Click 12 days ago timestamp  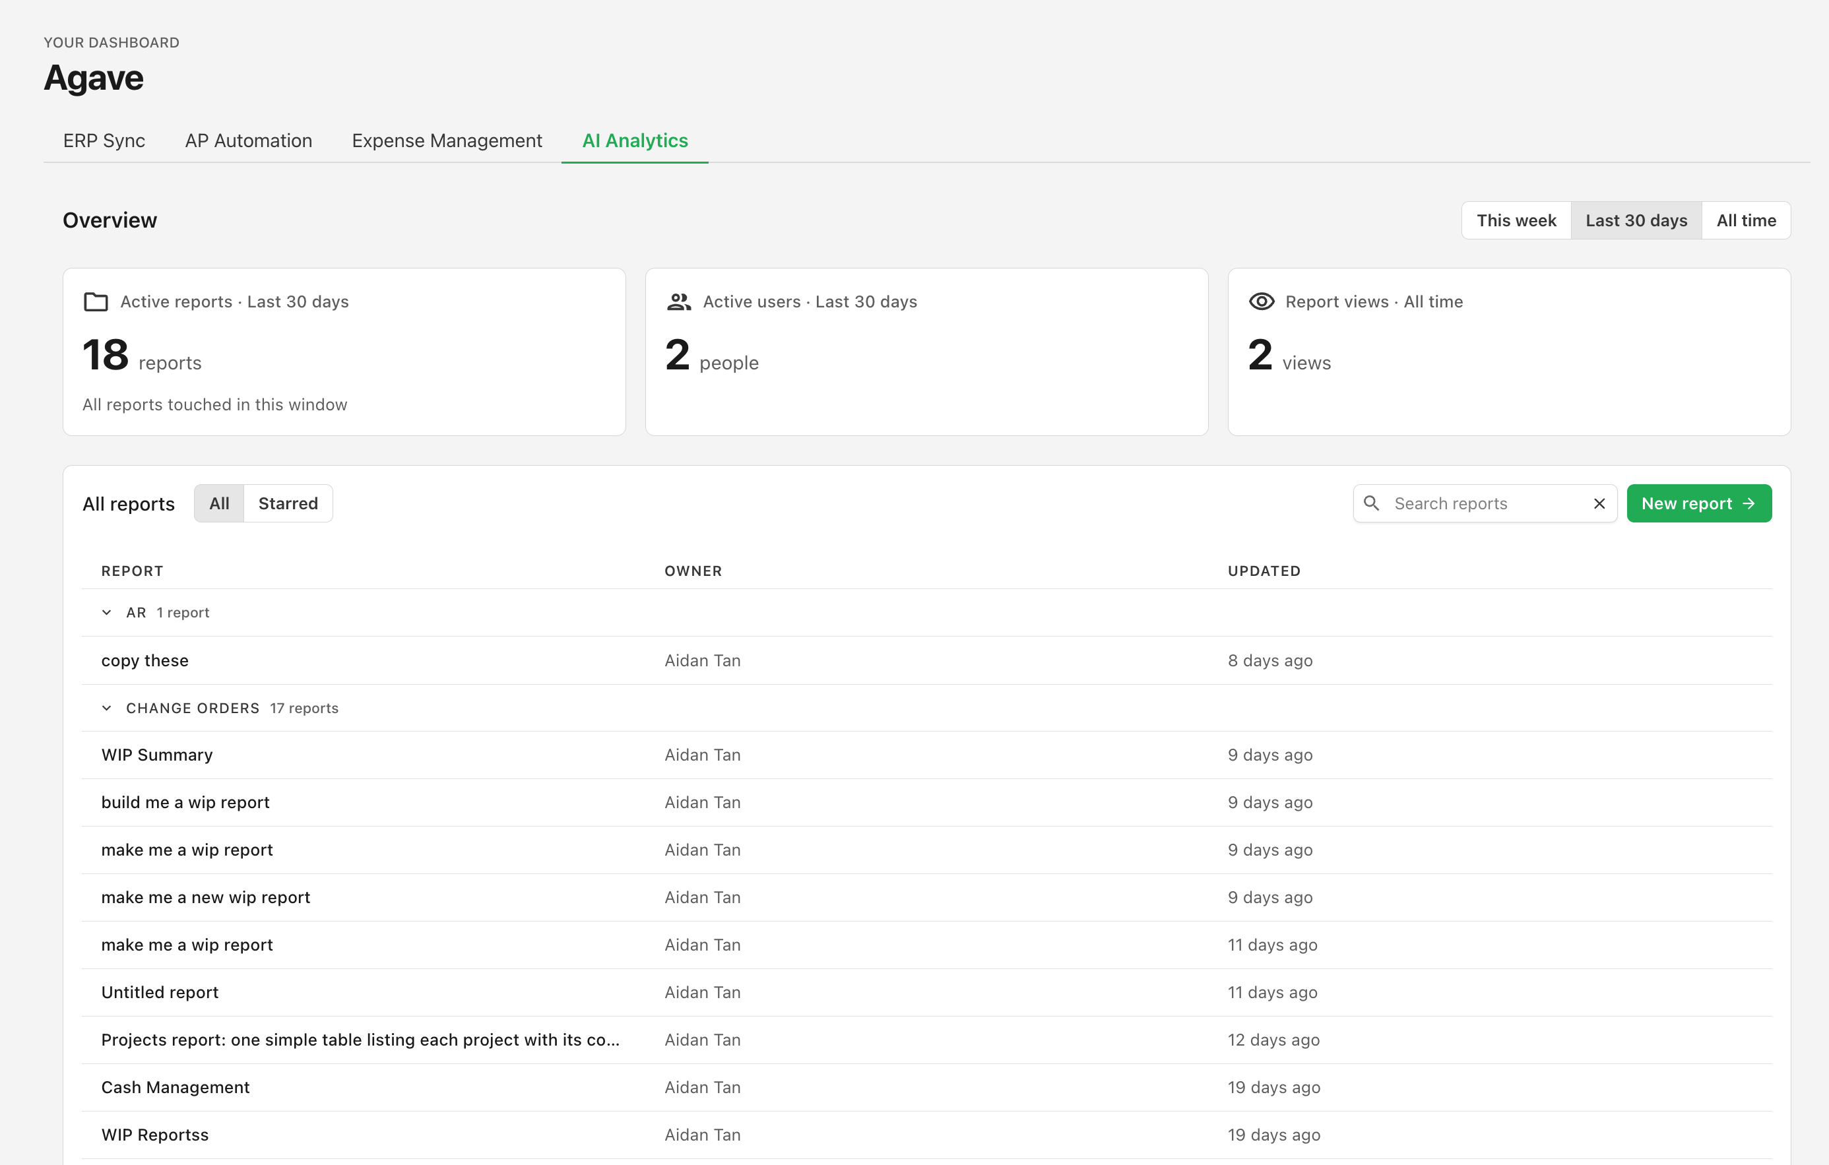(1273, 1040)
